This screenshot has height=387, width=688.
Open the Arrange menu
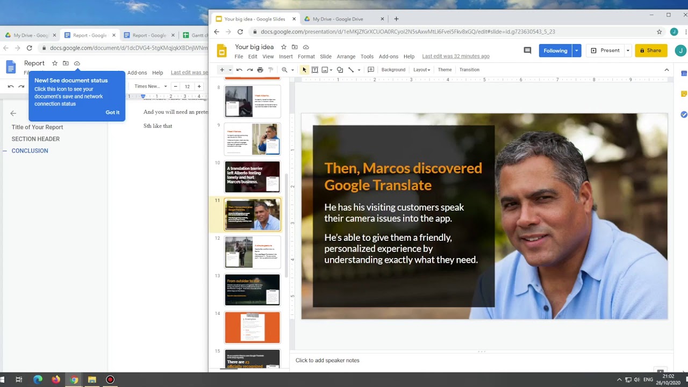pyautogui.click(x=346, y=56)
